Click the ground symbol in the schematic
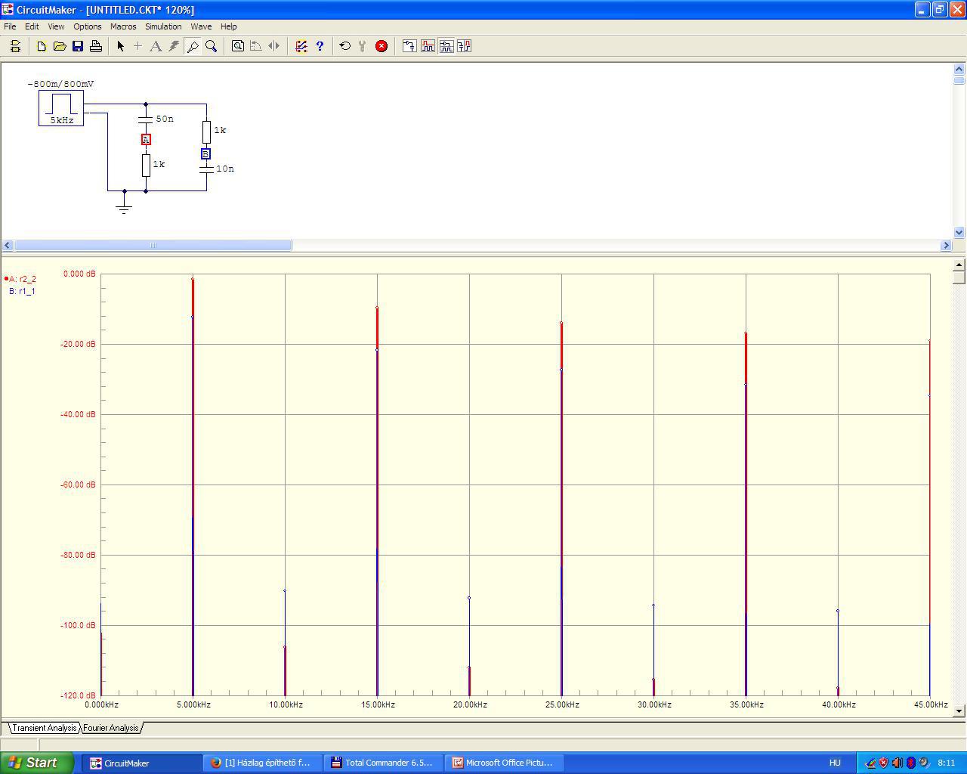This screenshot has width=967, height=774. click(x=125, y=205)
